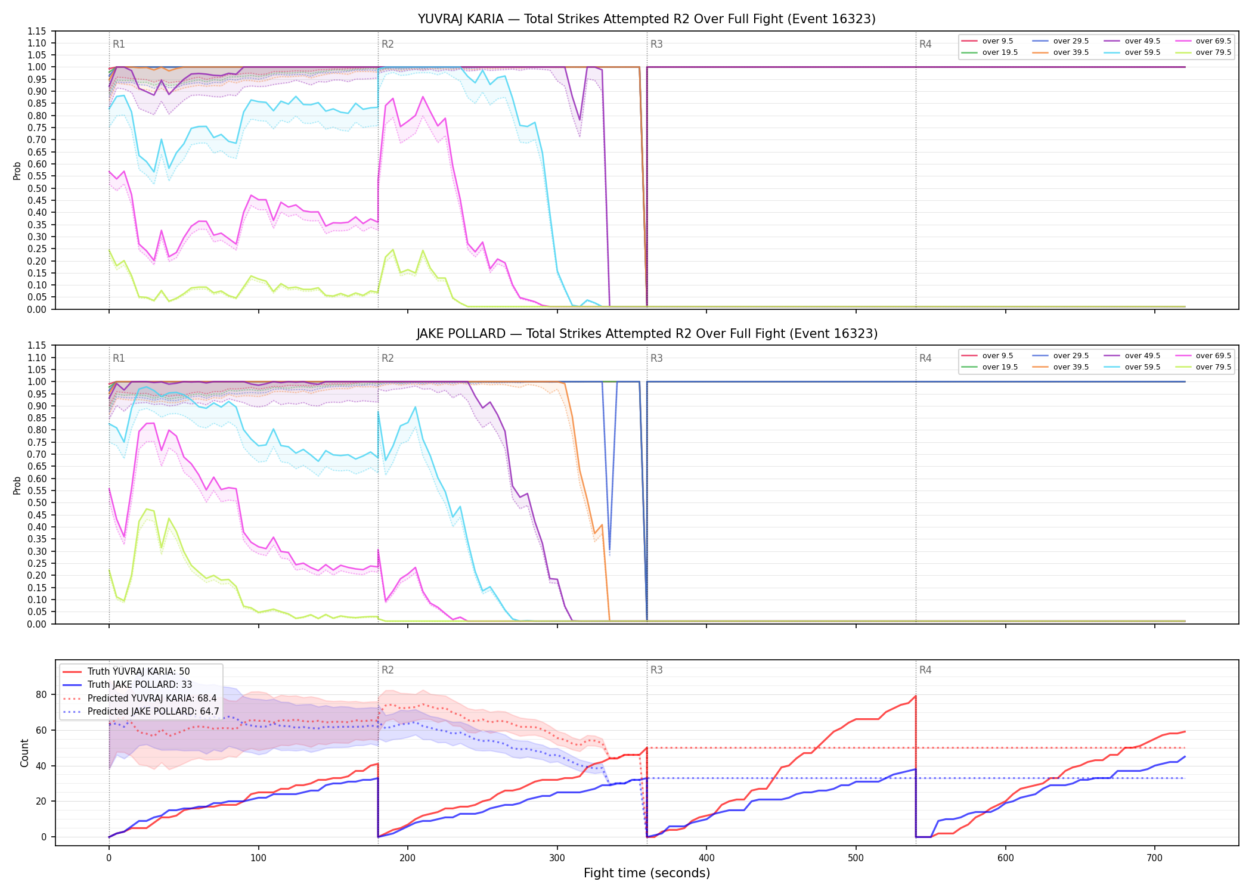Pick 'over 29.5' in the YUVRAJ KARIA legend

[x=1061, y=41]
